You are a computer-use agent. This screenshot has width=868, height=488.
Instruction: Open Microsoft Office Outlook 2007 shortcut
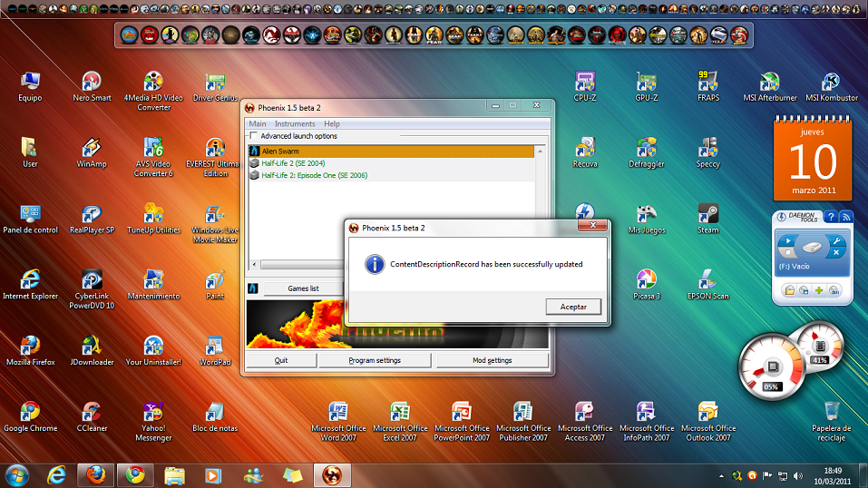click(x=708, y=422)
